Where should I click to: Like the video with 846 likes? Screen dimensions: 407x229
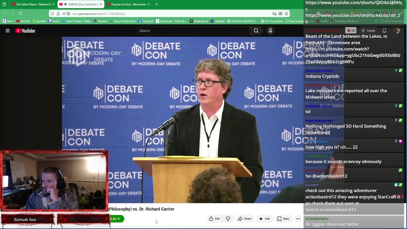tap(214, 219)
